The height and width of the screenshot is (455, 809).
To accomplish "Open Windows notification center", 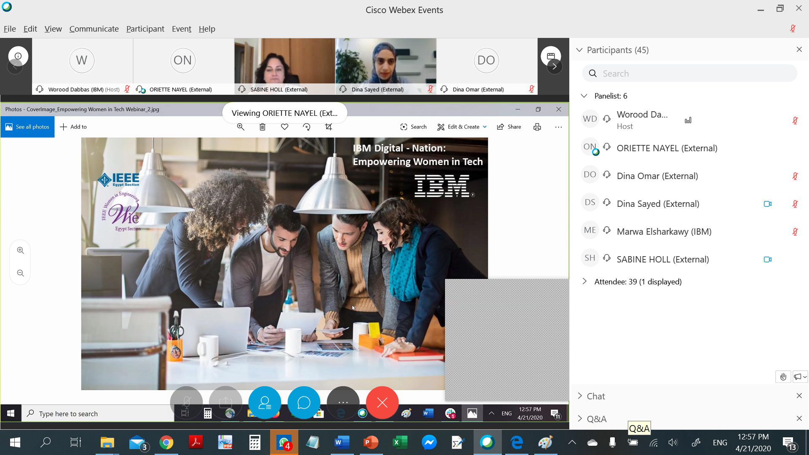I will pos(789,443).
